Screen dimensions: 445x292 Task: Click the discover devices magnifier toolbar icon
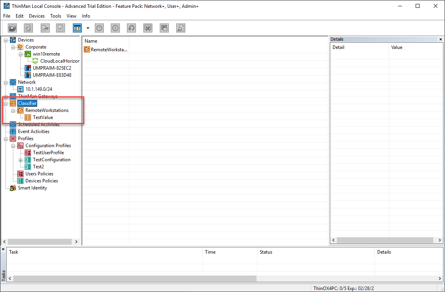(12, 28)
